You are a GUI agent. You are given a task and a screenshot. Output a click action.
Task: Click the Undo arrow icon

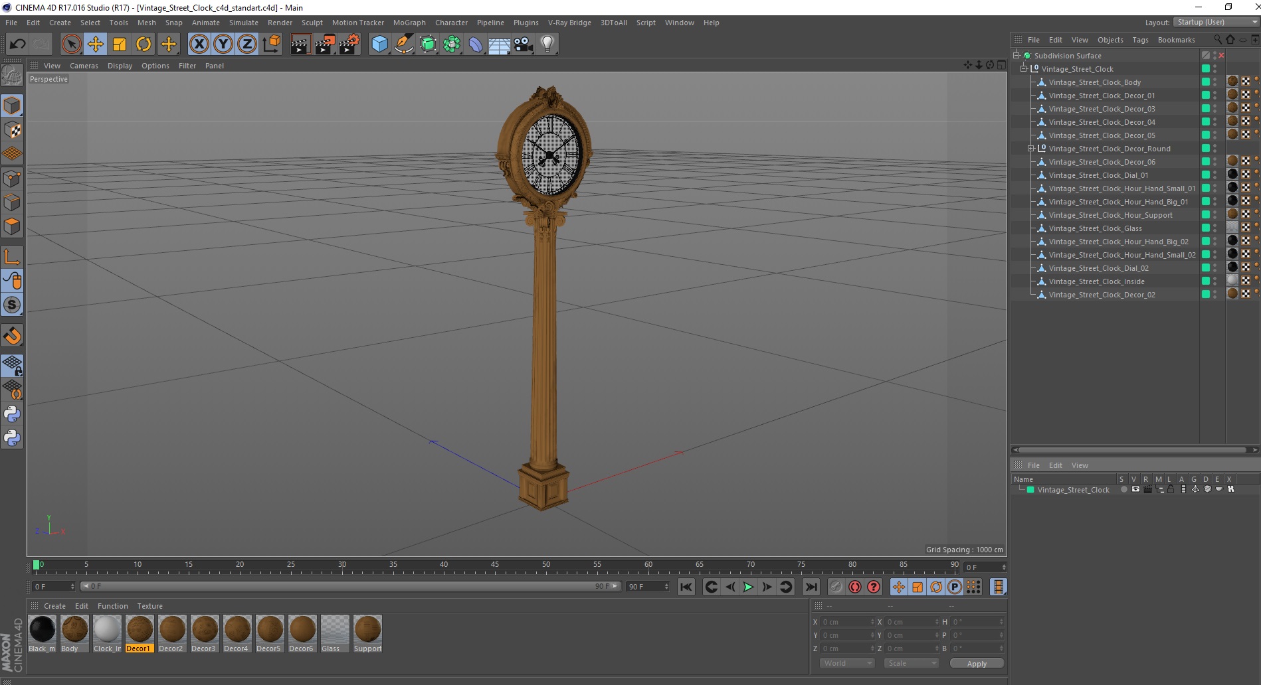click(17, 44)
